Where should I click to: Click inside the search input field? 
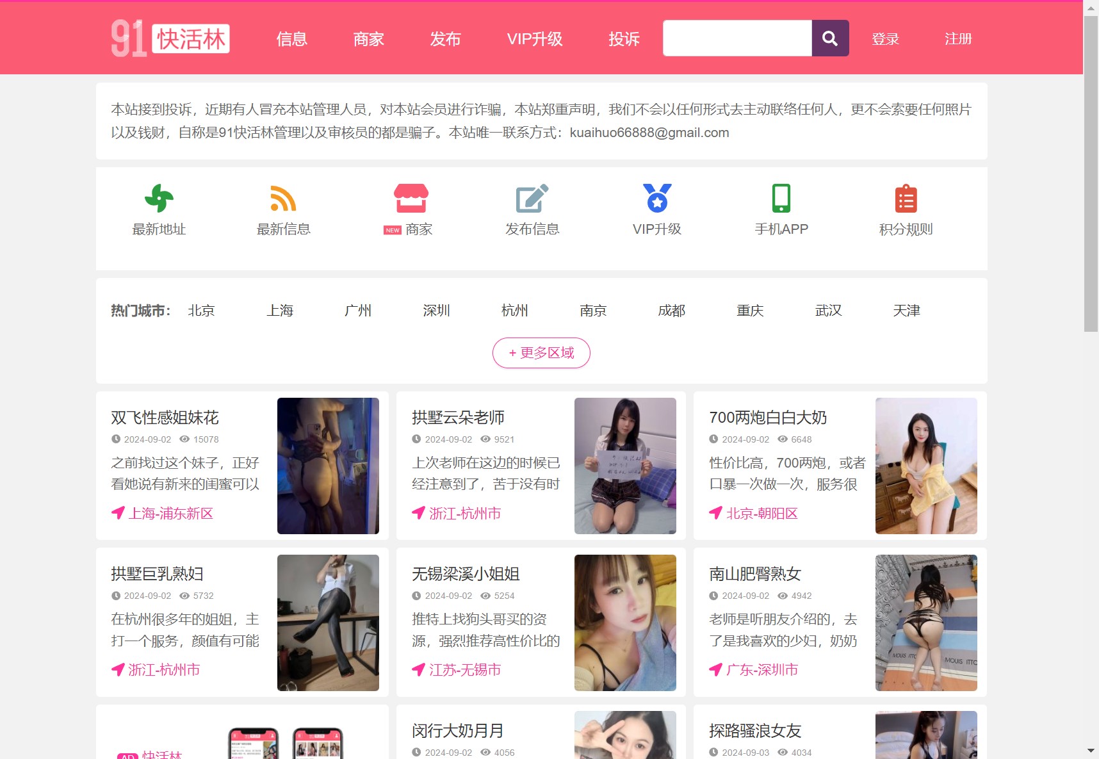(737, 38)
